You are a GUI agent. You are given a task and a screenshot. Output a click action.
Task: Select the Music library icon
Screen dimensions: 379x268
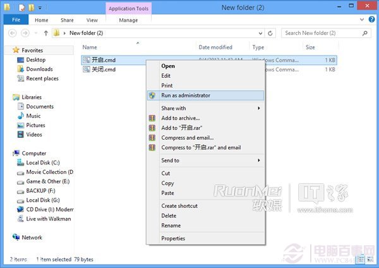click(x=20, y=116)
